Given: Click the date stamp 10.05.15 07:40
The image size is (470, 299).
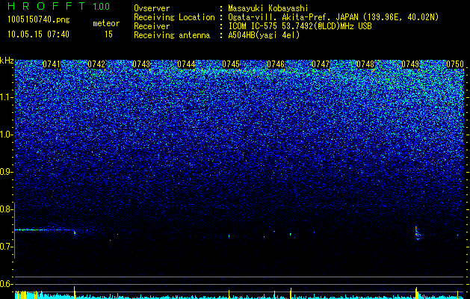Looking at the screenshot, I should coord(38,34).
